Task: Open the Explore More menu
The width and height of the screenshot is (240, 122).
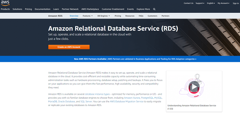Action: point(143,9)
